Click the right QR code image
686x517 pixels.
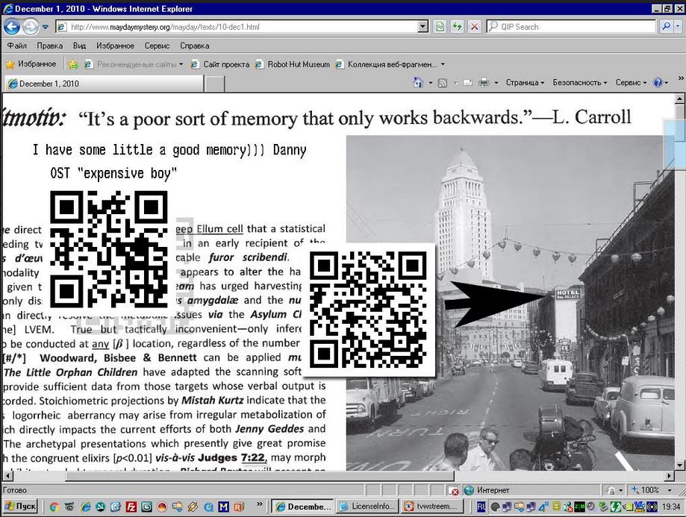(368, 310)
